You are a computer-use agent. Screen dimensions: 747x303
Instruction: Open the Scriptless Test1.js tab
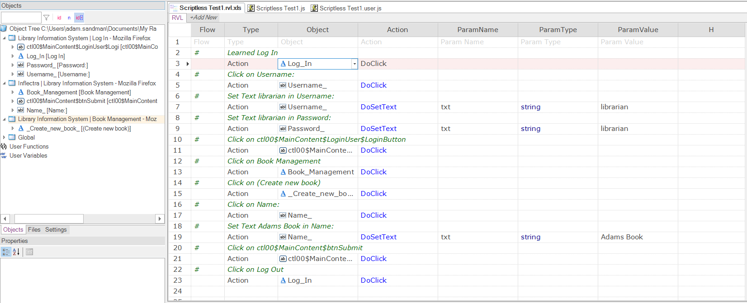pyautogui.click(x=276, y=8)
